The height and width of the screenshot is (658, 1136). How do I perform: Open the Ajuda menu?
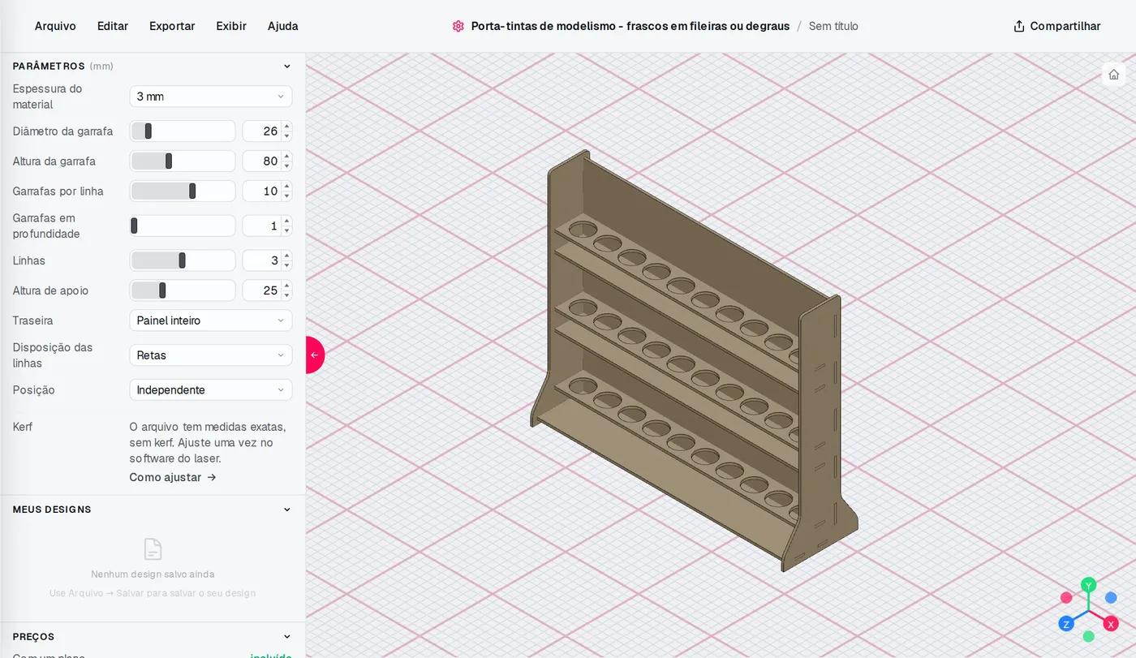point(283,26)
